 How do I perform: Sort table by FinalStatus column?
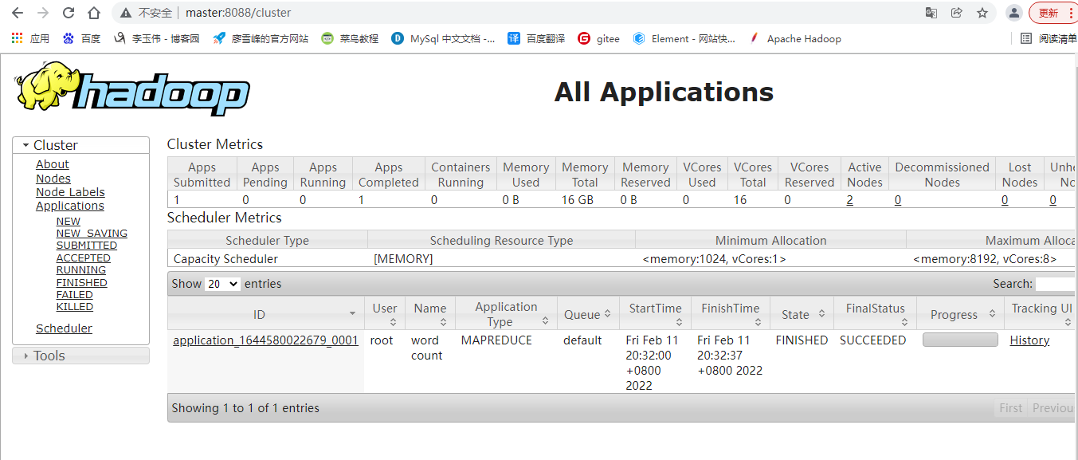click(x=875, y=314)
